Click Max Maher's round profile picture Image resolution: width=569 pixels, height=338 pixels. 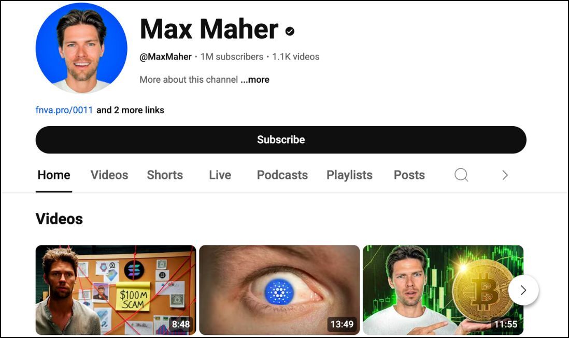(82, 48)
